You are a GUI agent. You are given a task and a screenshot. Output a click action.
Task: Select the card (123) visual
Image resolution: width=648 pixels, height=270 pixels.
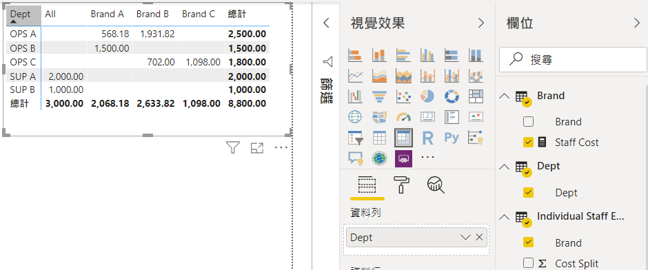[427, 117]
